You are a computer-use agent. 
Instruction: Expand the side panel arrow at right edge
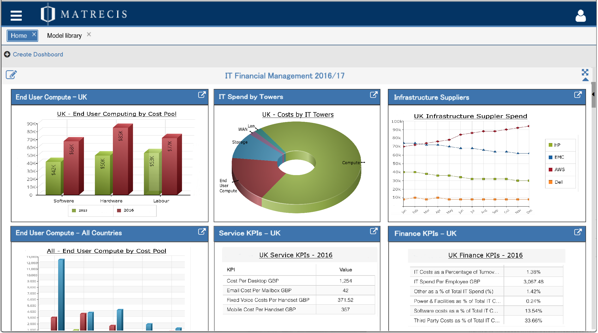pos(593,94)
